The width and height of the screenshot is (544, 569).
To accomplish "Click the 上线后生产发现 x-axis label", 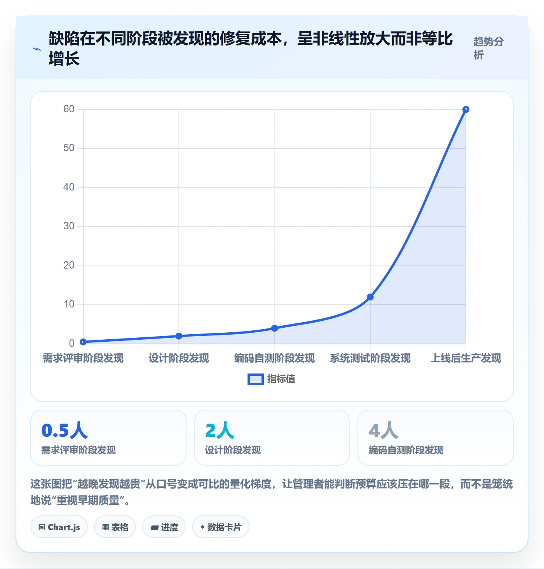I will 466,358.
